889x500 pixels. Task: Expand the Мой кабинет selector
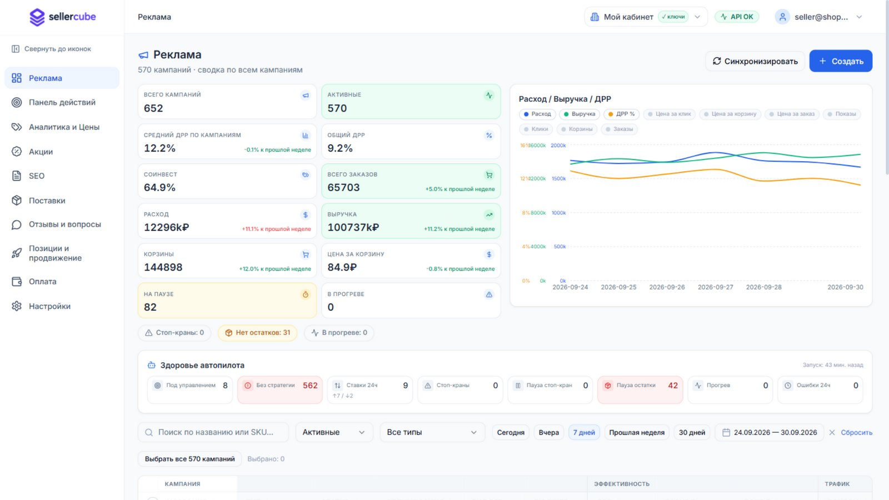[x=646, y=17]
